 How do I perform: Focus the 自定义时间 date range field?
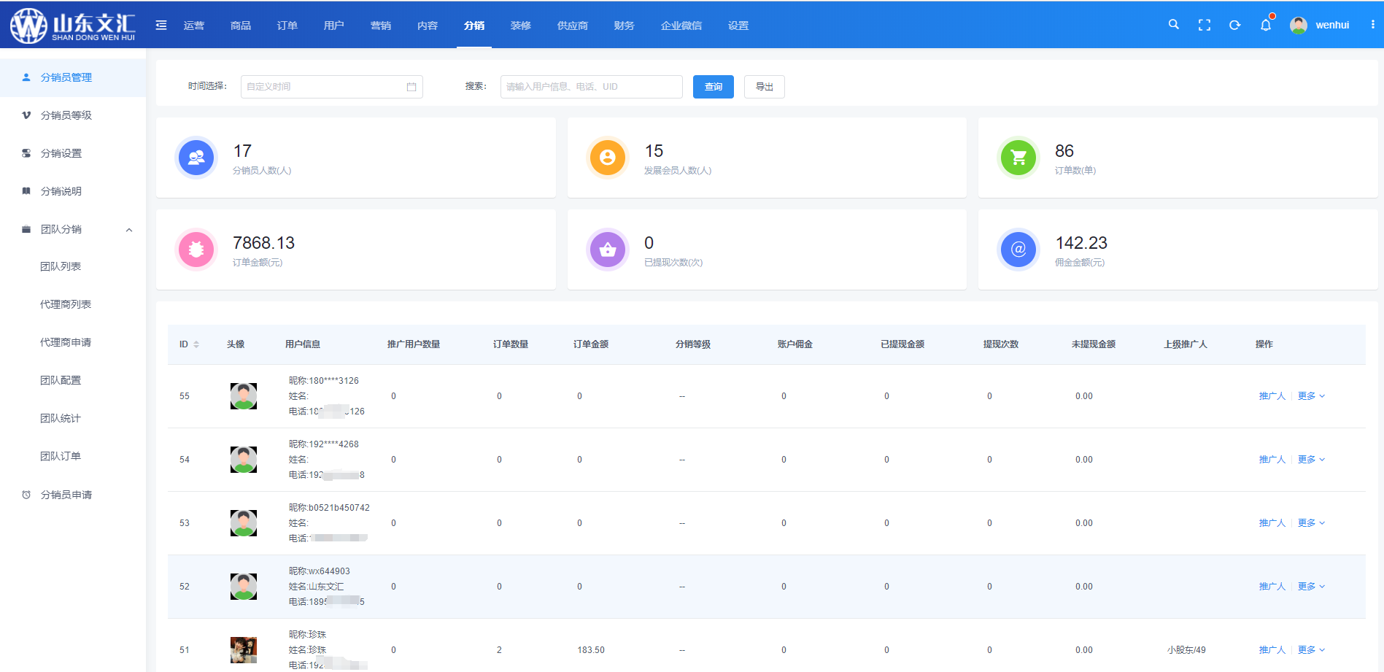(x=332, y=87)
